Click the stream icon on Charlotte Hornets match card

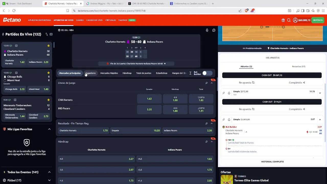click(16, 46)
